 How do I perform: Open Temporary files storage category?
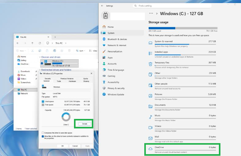[x=182, y=65]
